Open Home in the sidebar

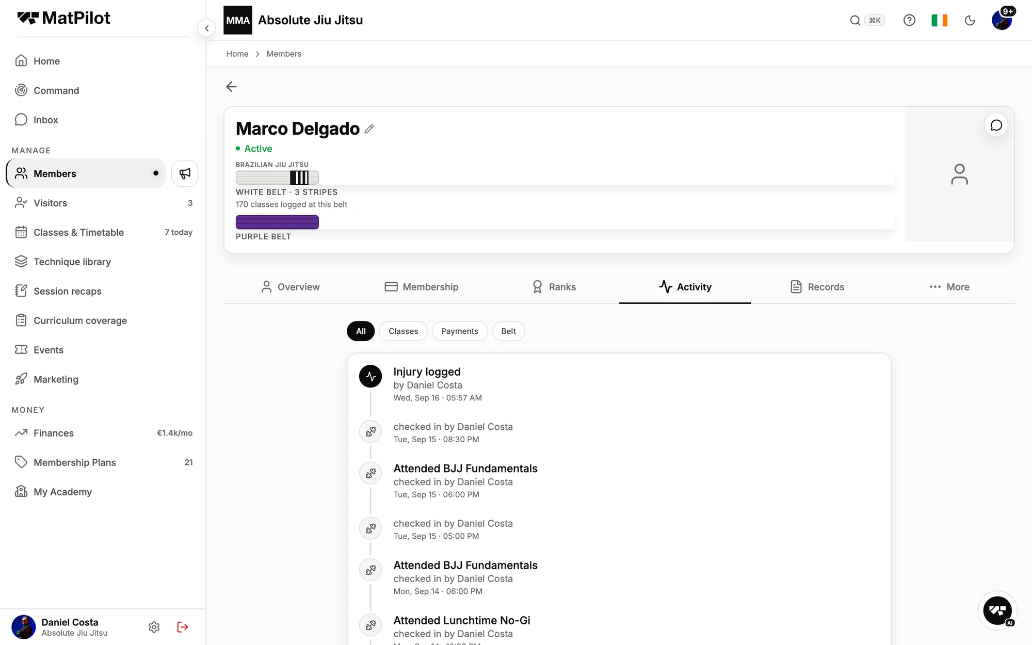coord(103,61)
